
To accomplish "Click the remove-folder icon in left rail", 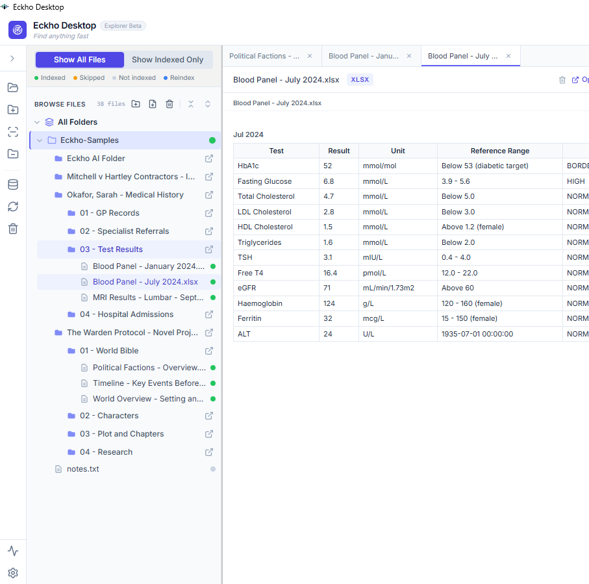I will click(13, 154).
